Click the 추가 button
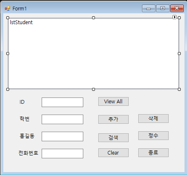The image size is (187, 175). (113, 119)
